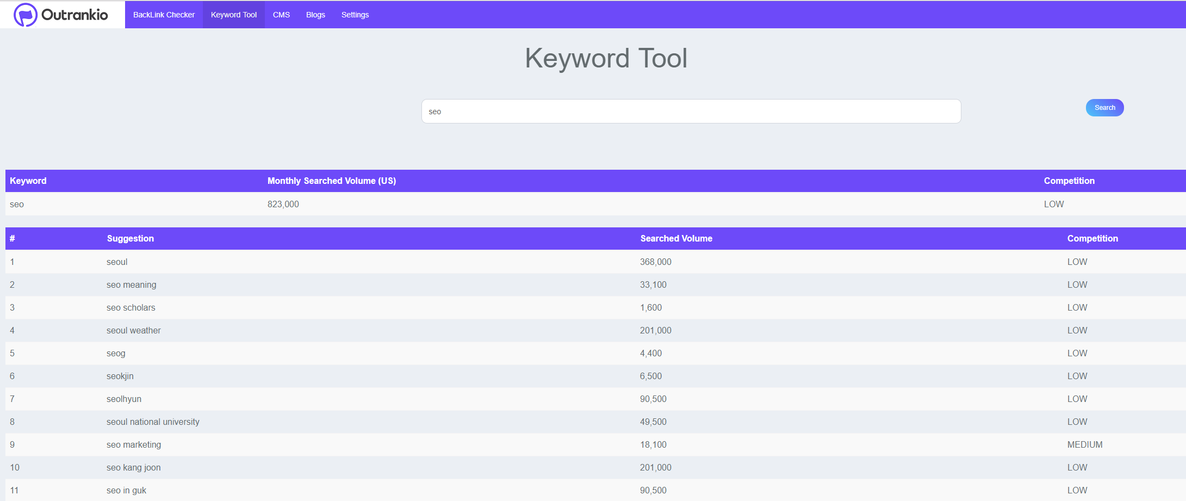1186x501 pixels.
Task: Select the 'seo meaning' suggestion
Action: (131, 285)
